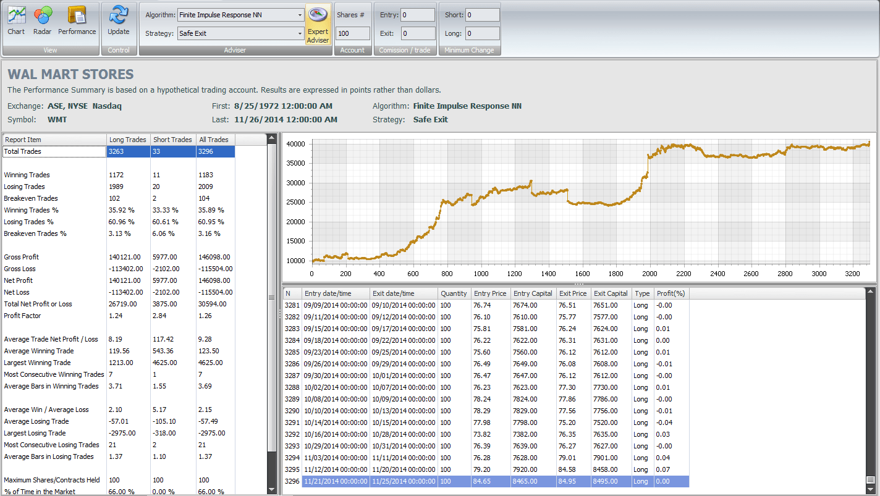Image resolution: width=880 pixels, height=496 pixels.
Task: Sort by the Exit Price column header
Action: [x=573, y=293]
